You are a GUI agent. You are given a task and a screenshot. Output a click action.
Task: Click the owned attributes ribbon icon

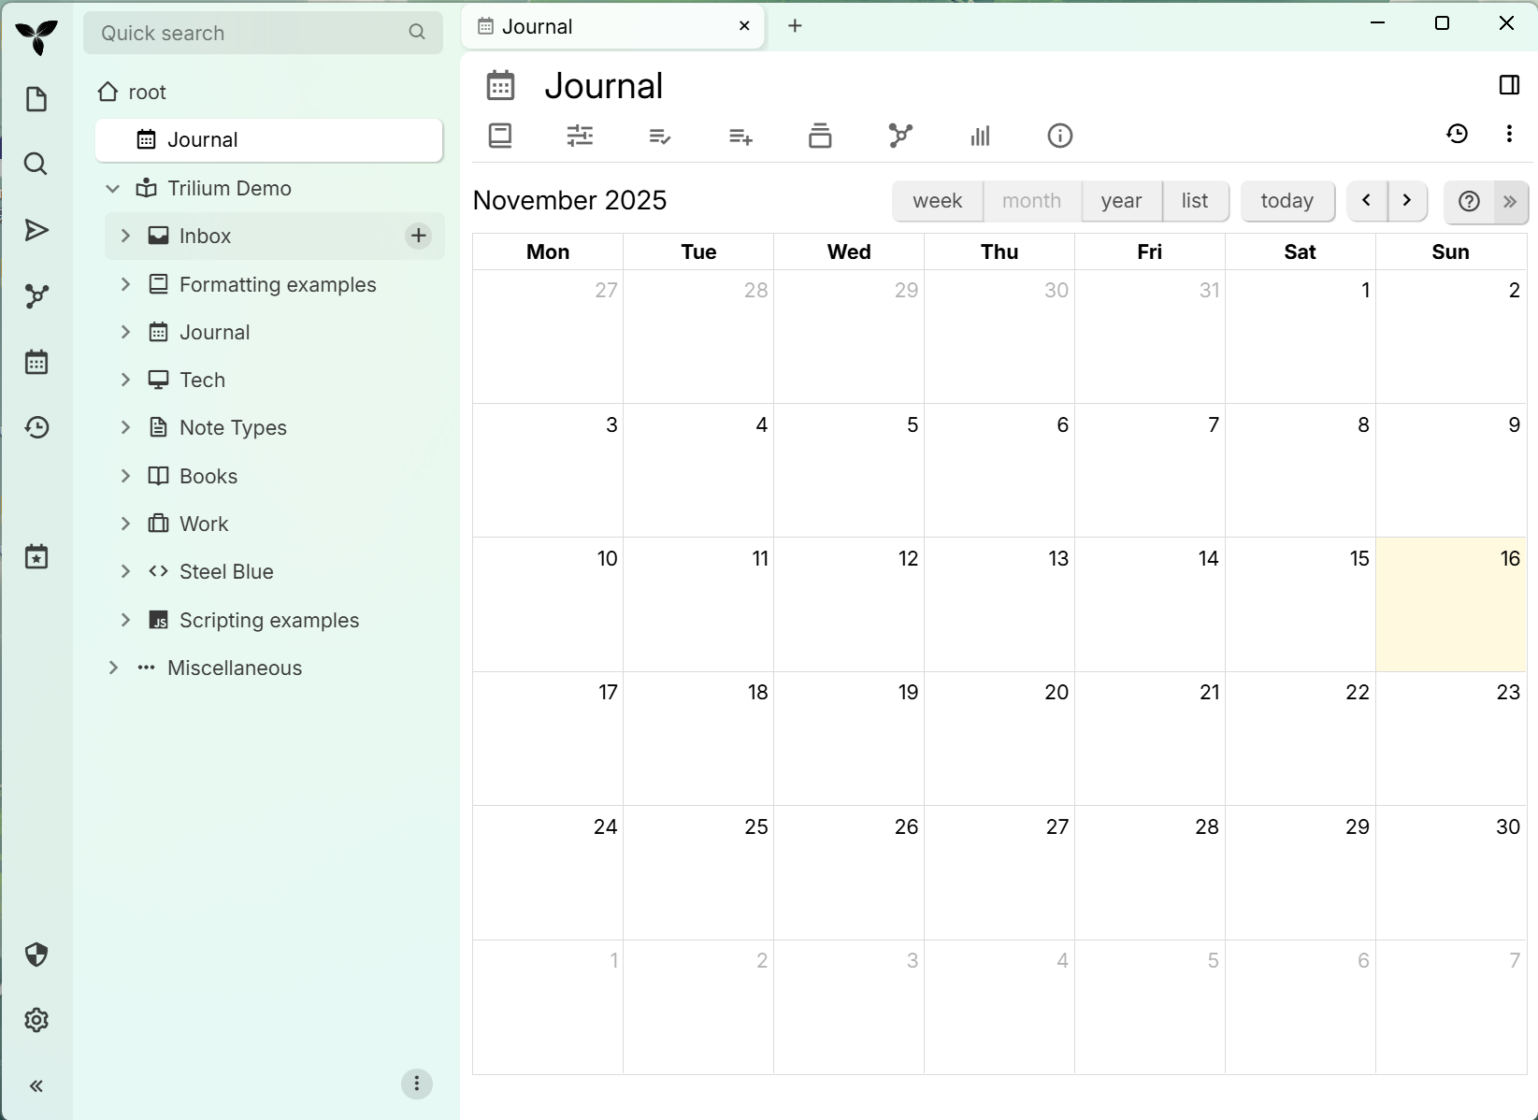(x=660, y=136)
